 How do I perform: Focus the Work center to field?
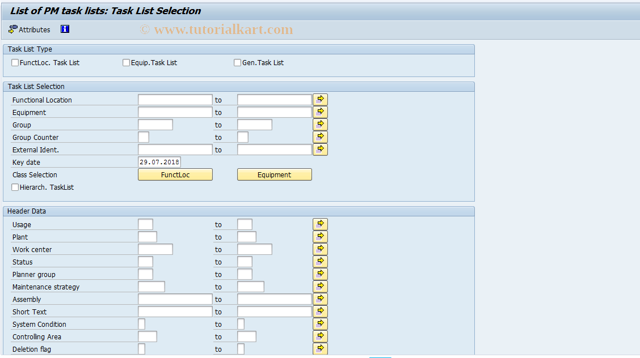pyautogui.click(x=254, y=249)
